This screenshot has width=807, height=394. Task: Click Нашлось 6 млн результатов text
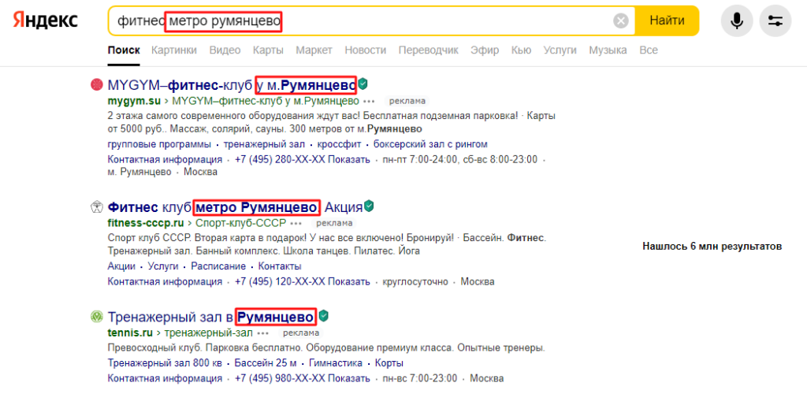click(712, 247)
